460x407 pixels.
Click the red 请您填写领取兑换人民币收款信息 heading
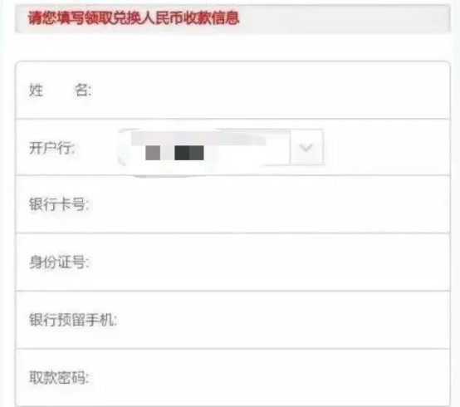[134, 18]
